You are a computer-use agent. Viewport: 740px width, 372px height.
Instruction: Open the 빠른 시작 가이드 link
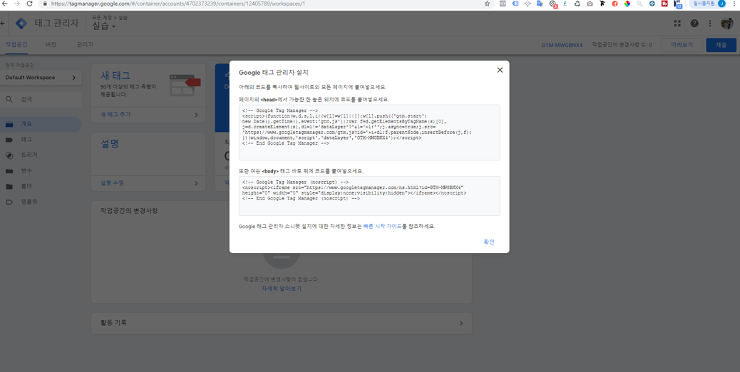(x=382, y=227)
